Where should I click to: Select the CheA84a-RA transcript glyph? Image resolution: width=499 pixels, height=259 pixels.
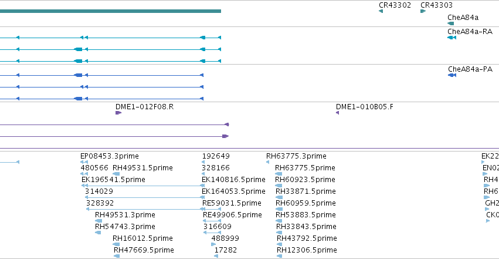pyautogui.click(x=452, y=38)
